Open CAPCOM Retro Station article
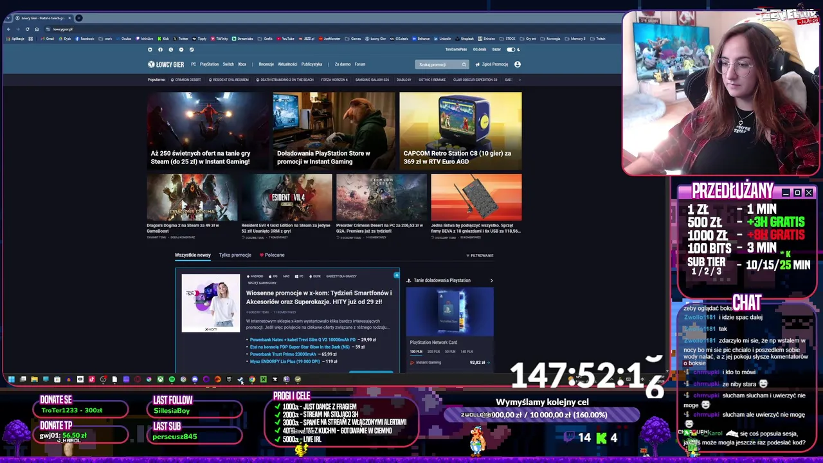This screenshot has width=823, height=463. (x=460, y=131)
